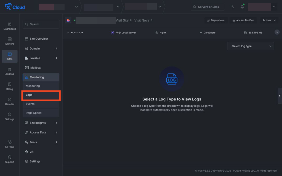Click the search magnifier in Servers or Sites box
The height and width of the screenshot is (176, 282).
pos(194,7)
